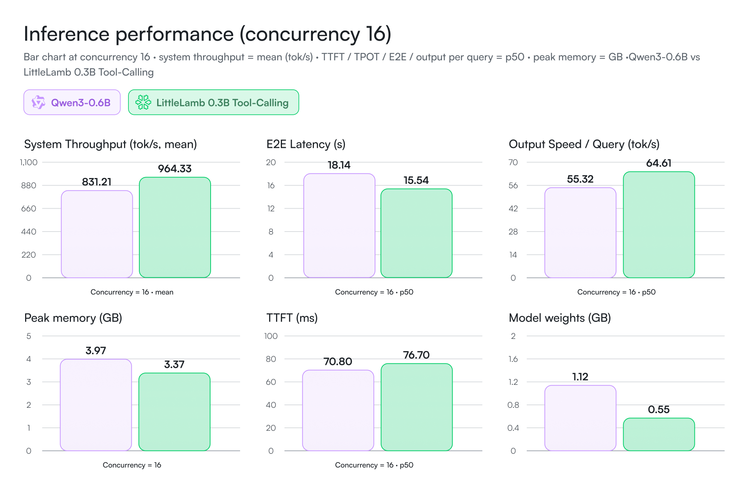Viewport: 745px width, 487px height.
Task: Click the 880 axis tick in System Throughput
Action: 29,185
